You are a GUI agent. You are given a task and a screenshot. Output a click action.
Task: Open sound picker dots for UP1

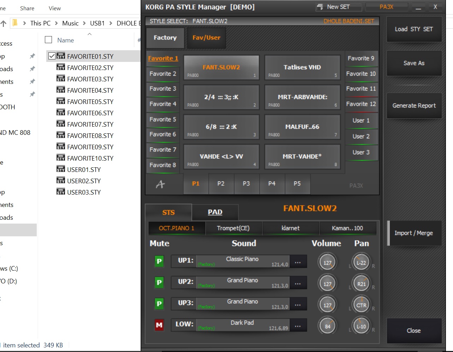click(x=298, y=262)
